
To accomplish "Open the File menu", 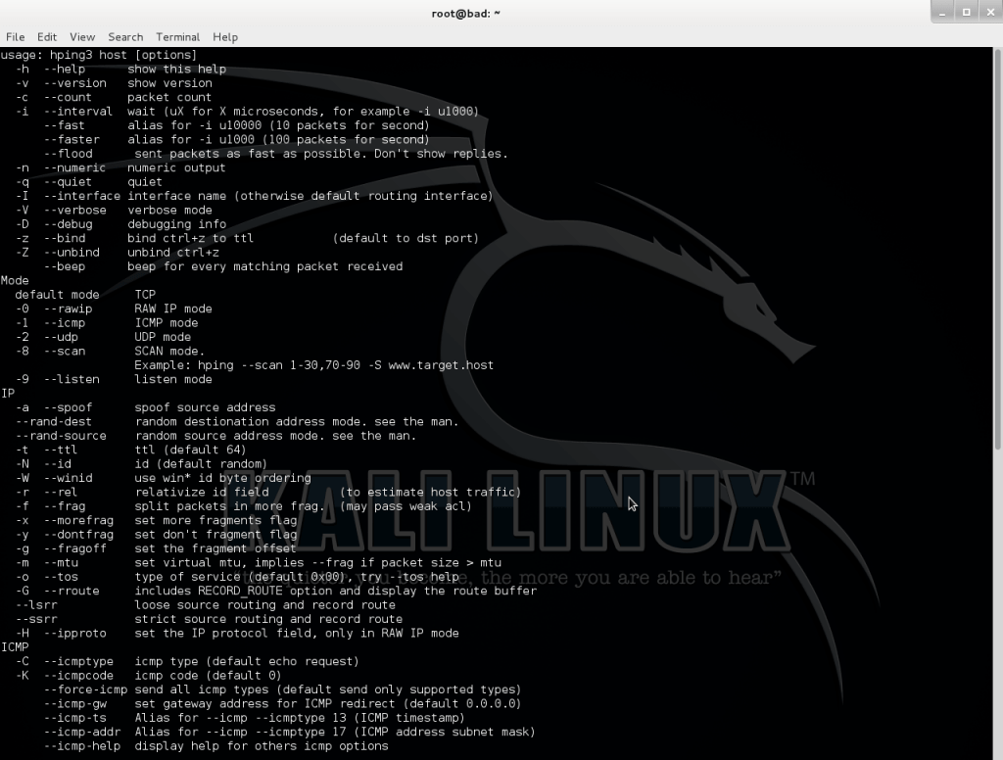I will click(16, 37).
